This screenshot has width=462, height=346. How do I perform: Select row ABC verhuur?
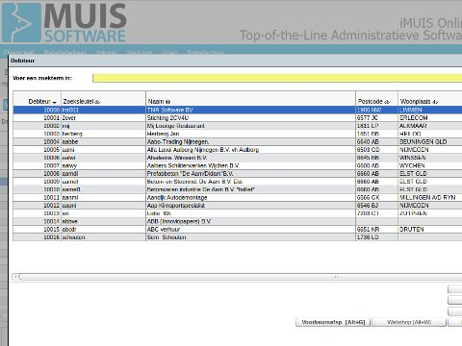[238, 230]
